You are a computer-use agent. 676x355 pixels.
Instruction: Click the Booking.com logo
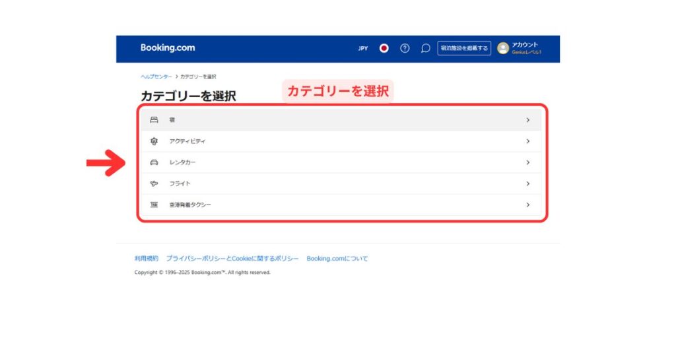click(x=168, y=48)
